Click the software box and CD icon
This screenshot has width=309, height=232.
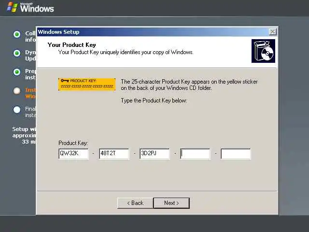263,51
